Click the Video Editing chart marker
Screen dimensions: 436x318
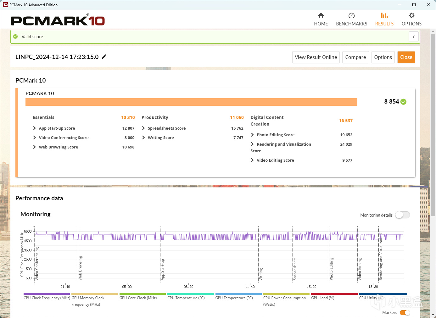point(360,269)
